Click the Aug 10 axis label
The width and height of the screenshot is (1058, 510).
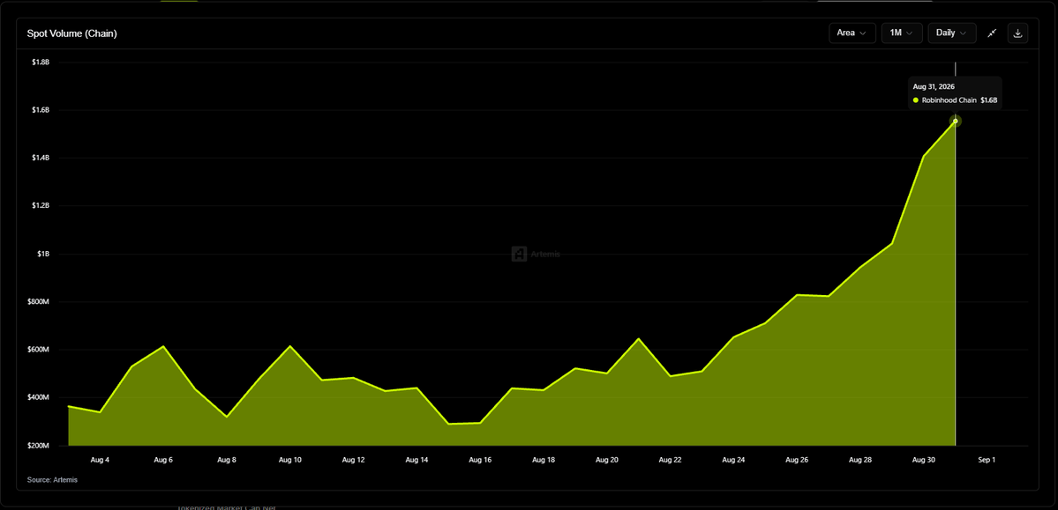pos(290,460)
